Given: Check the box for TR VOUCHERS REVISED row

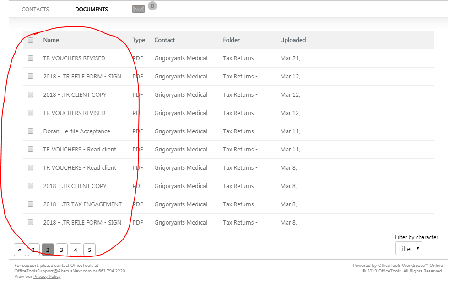Looking at the screenshot, I should point(30,58).
